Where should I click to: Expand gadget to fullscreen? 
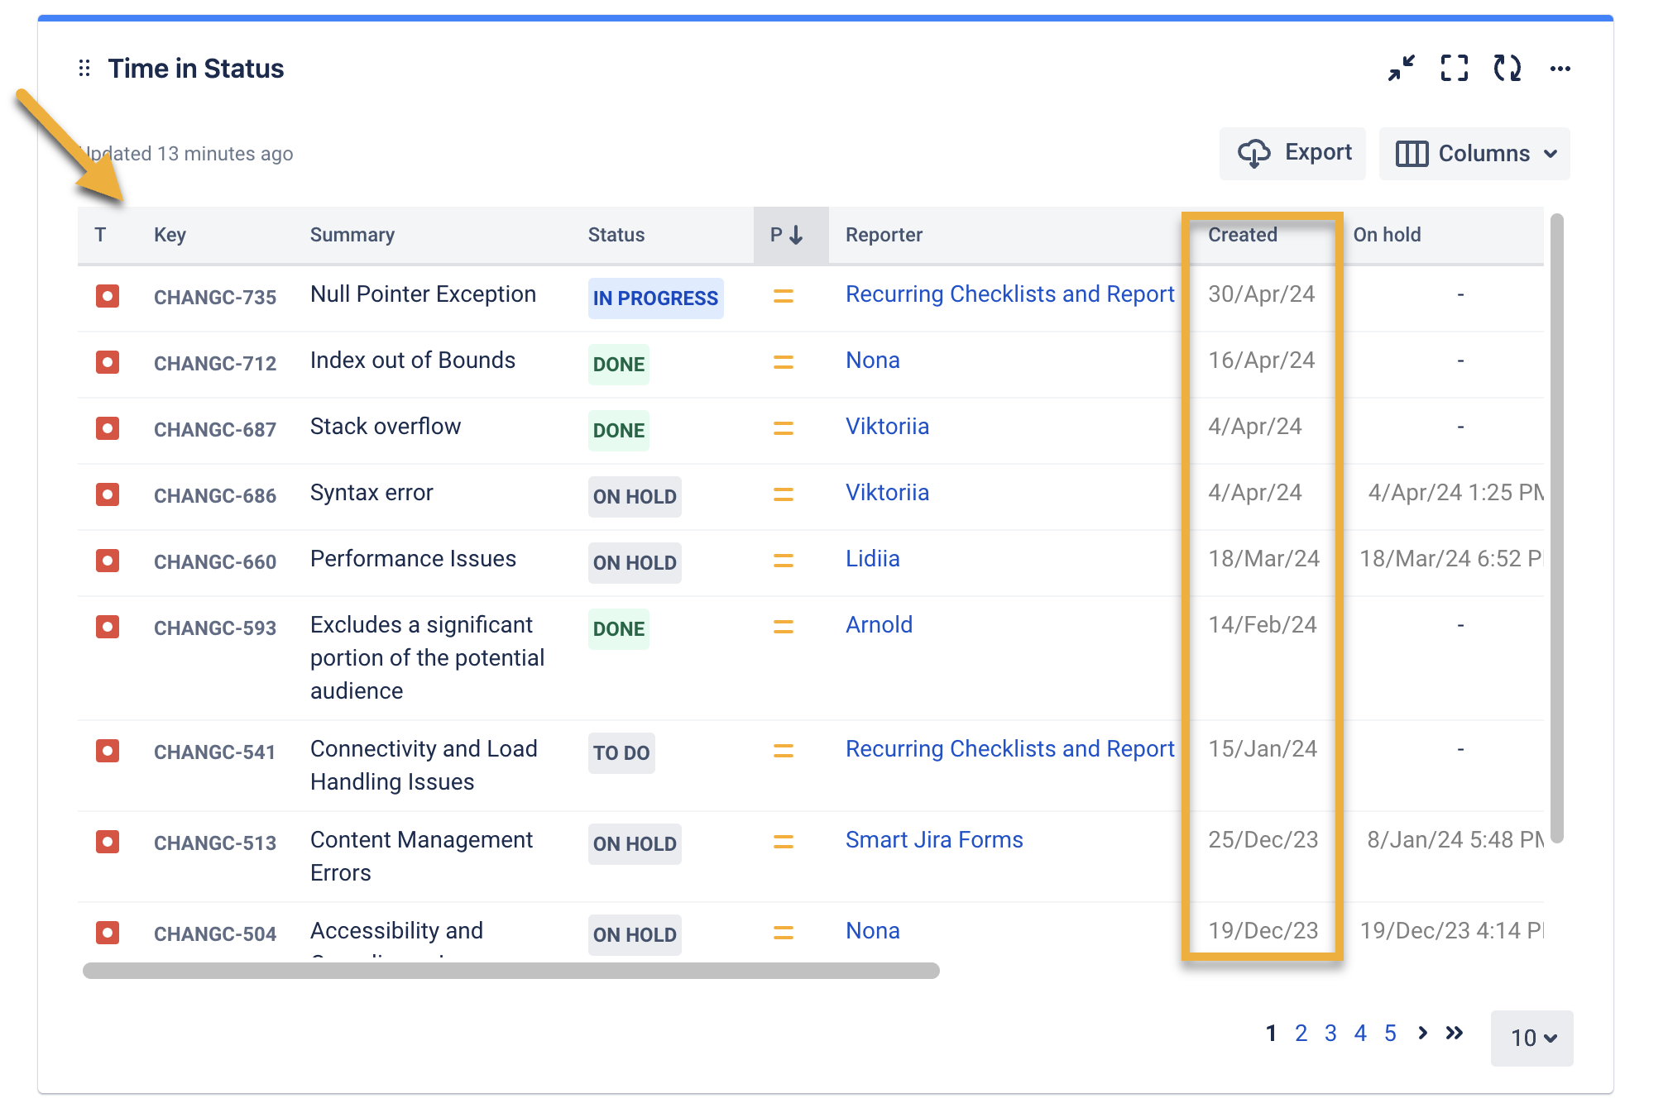[1455, 69]
